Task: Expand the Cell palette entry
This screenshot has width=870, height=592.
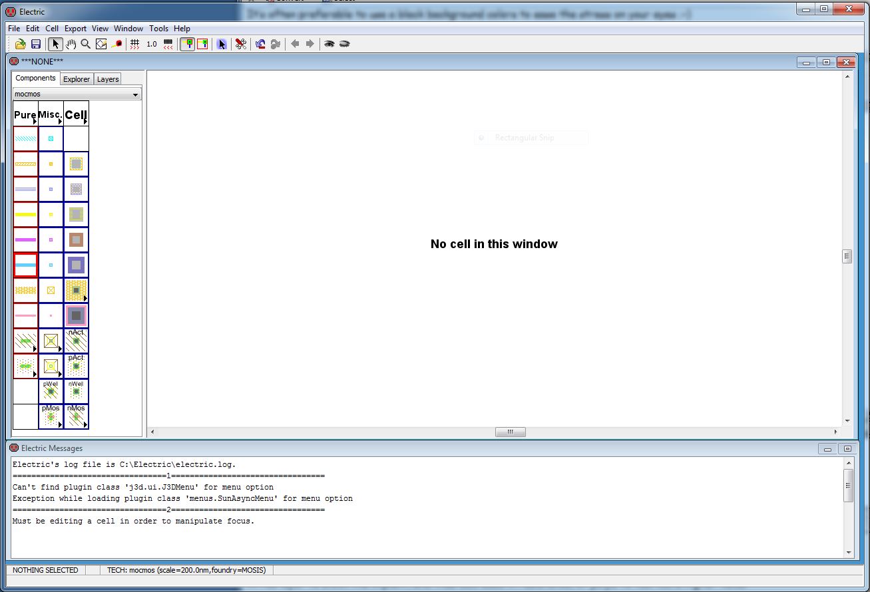Action: pyautogui.click(x=76, y=114)
